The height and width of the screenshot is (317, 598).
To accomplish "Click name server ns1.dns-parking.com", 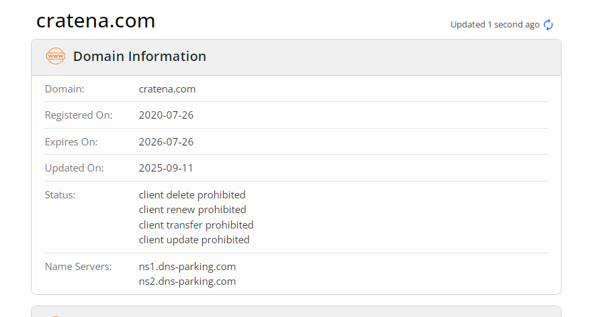I will (x=187, y=267).
